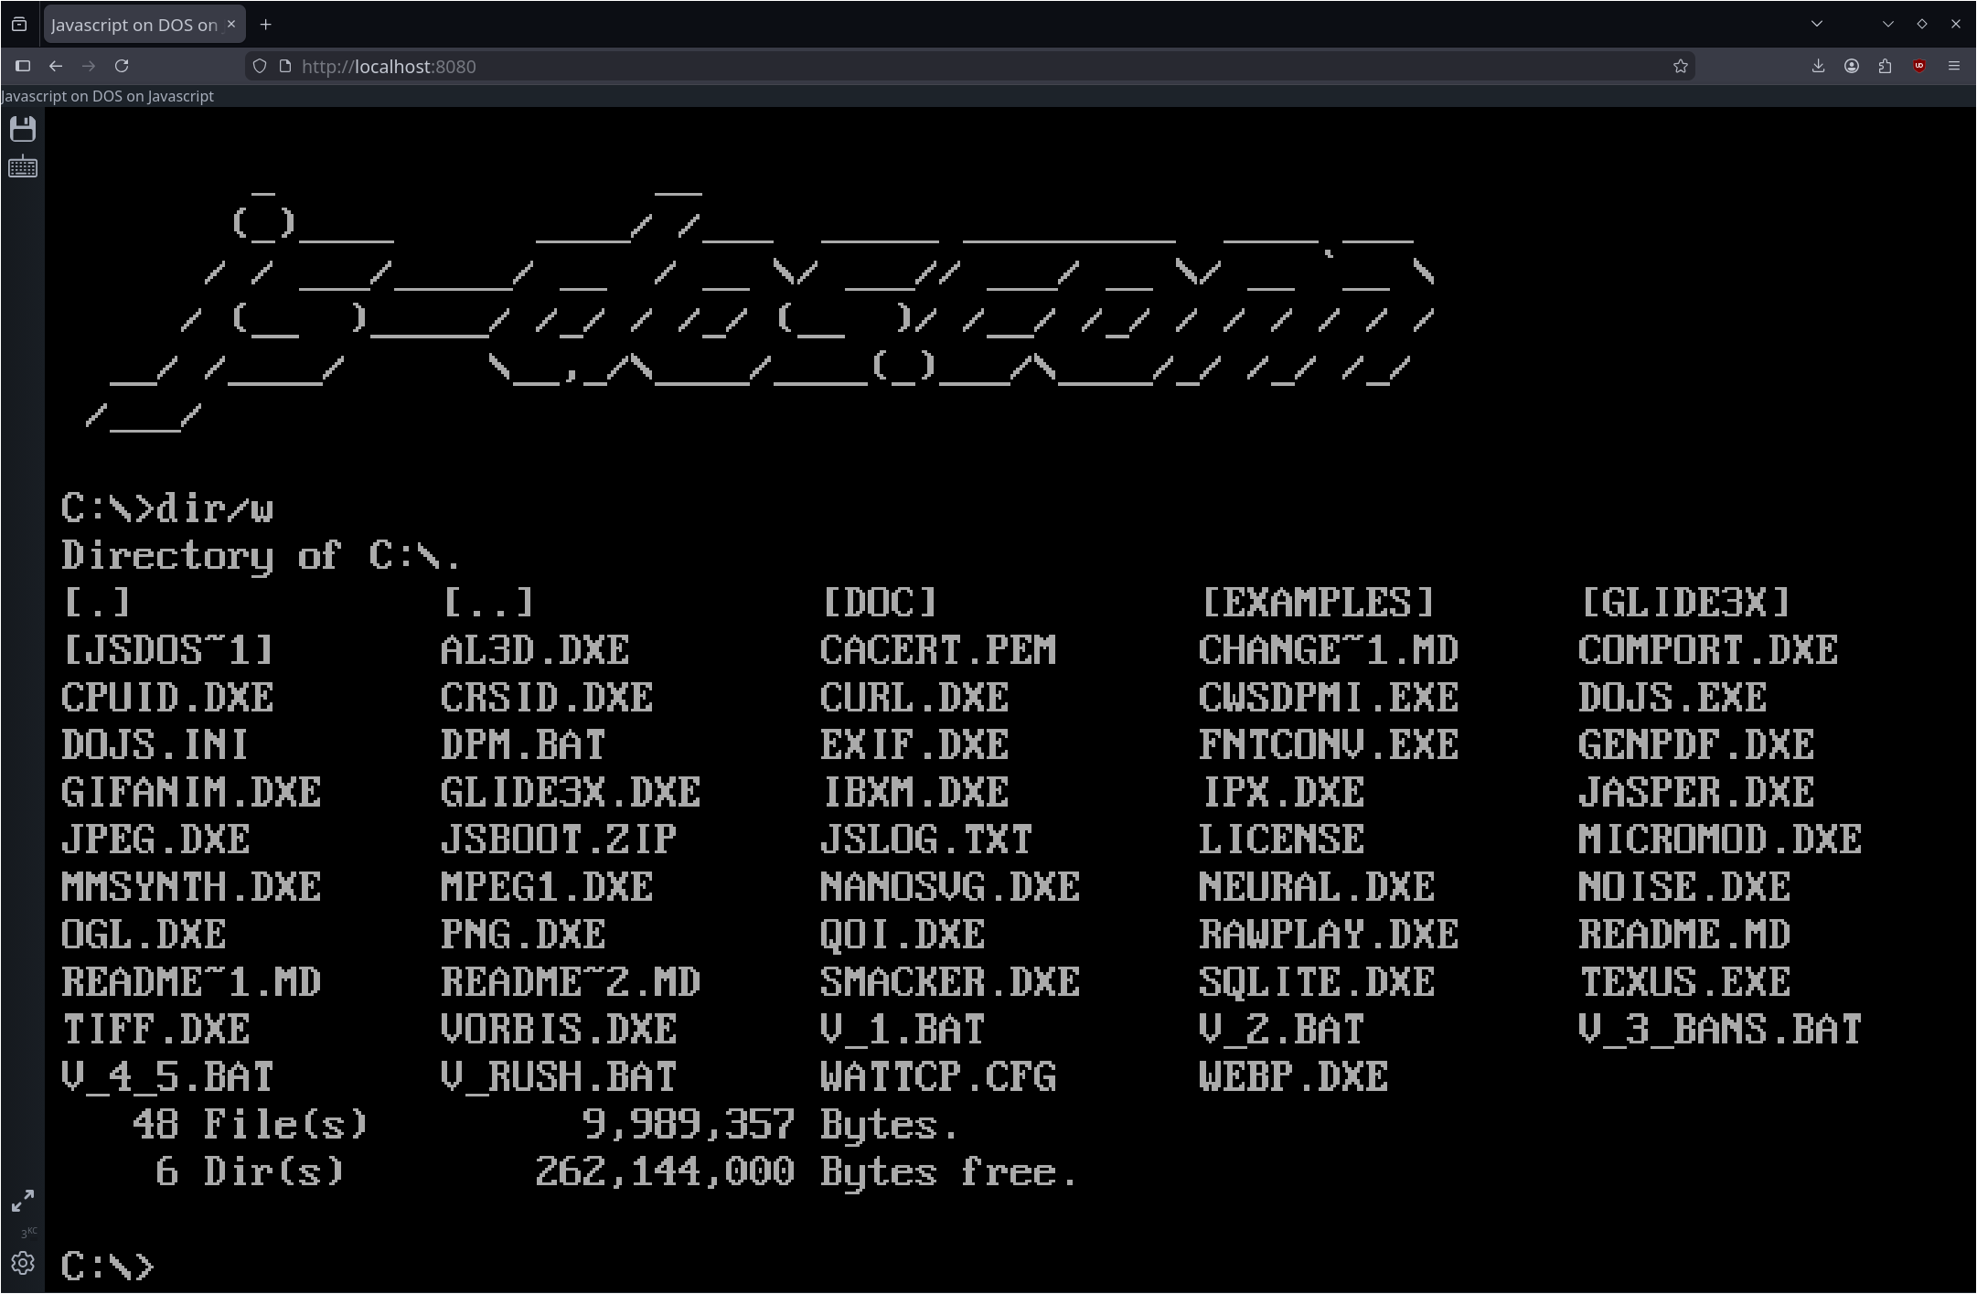The width and height of the screenshot is (1977, 1294).
Task: Open a new tab with plus button
Action: pyautogui.click(x=265, y=25)
